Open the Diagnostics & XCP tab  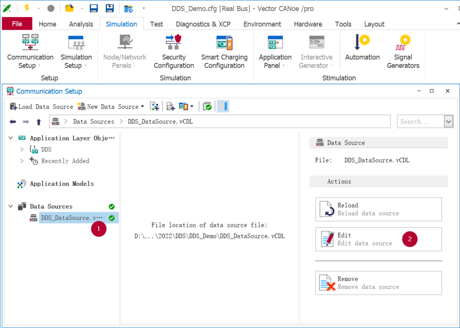(203, 24)
